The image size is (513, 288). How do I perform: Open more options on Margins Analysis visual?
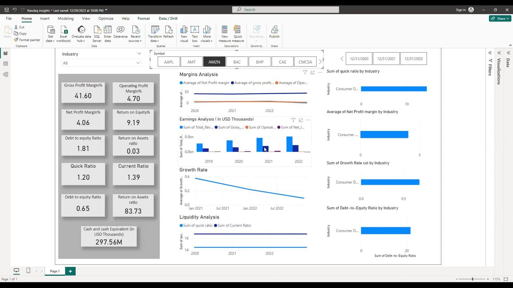(320, 72)
